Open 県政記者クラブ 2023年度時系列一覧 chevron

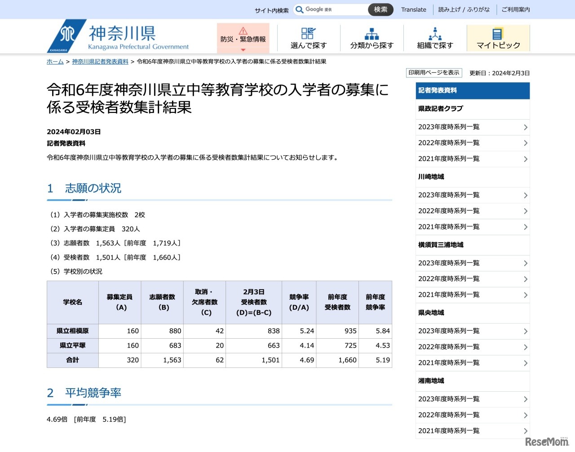(x=525, y=127)
